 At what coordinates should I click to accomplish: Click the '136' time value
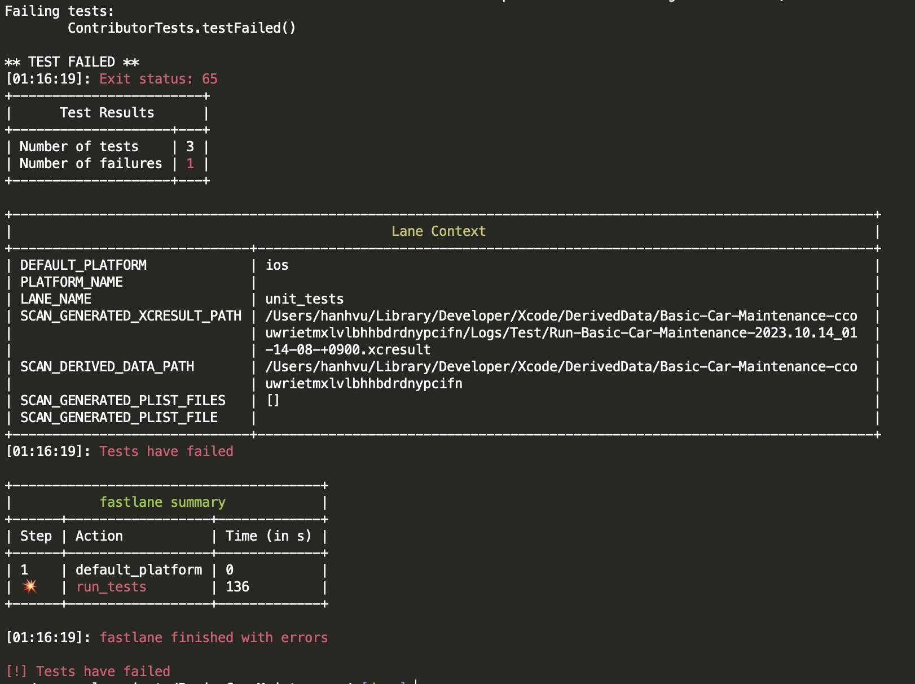tap(237, 587)
